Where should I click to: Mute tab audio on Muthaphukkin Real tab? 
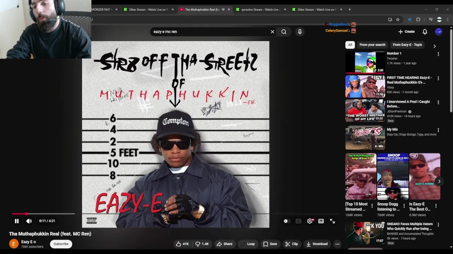click(223, 10)
